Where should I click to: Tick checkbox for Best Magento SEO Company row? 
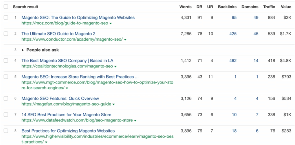6,61
